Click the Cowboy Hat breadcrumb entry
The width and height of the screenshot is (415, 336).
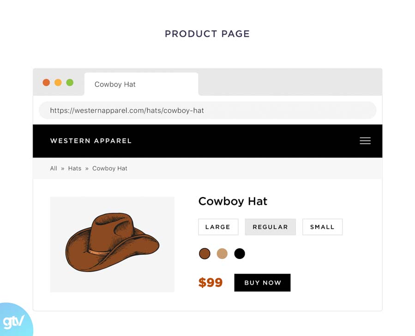[x=109, y=168]
